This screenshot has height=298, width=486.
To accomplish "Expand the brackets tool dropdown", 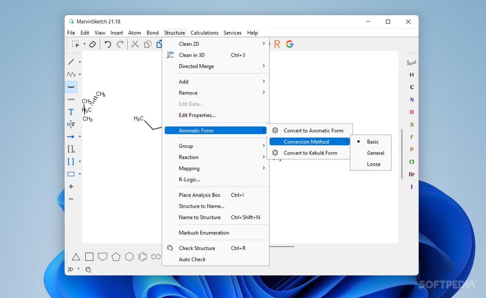I will [80, 161].
